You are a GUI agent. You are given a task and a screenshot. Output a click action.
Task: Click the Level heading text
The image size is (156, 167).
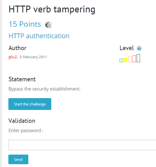[127, 48]
